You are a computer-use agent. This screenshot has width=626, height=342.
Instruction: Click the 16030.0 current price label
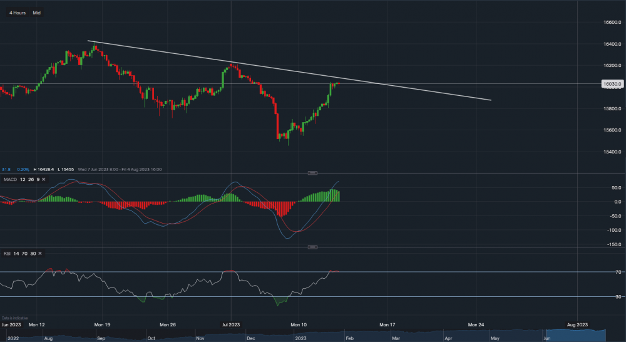(x=610, y=83)
